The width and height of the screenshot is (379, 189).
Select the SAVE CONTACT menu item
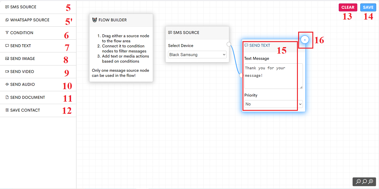(38, 110)
